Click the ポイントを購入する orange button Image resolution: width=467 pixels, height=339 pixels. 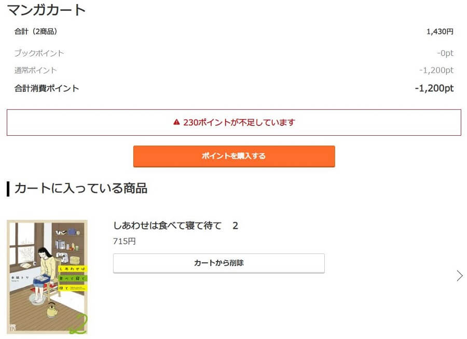click(x=234, y=156)
